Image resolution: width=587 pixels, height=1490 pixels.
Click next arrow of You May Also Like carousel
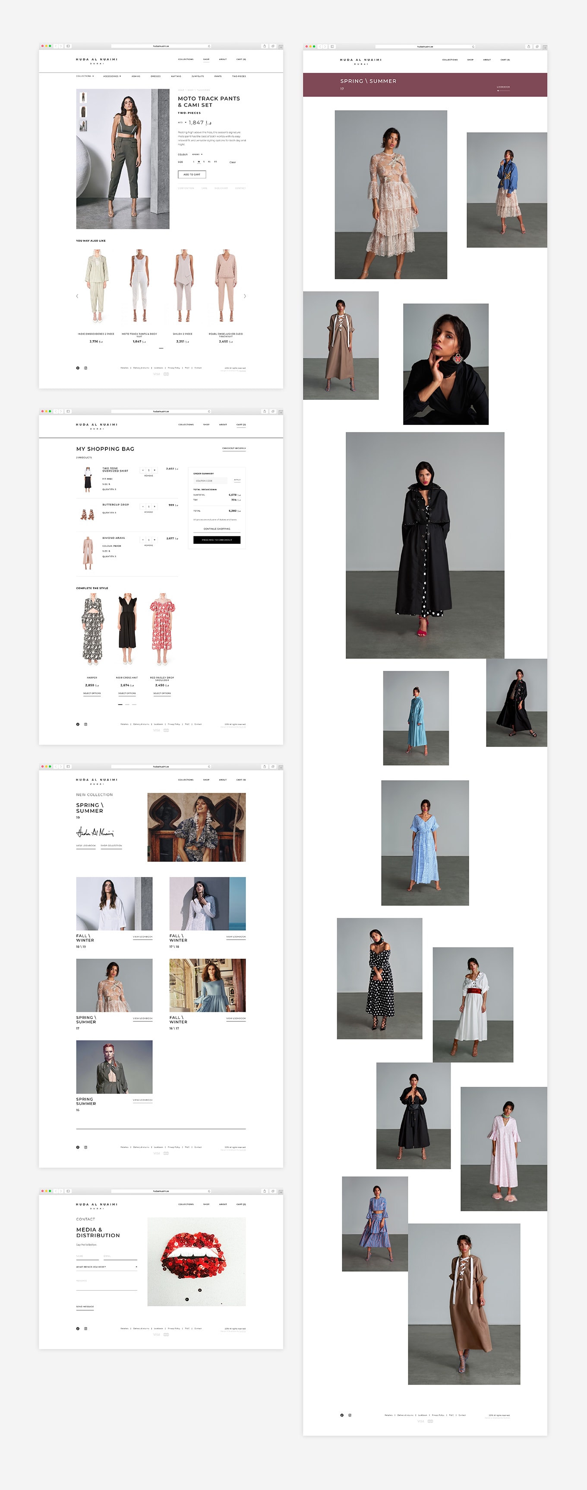point(245,296)
